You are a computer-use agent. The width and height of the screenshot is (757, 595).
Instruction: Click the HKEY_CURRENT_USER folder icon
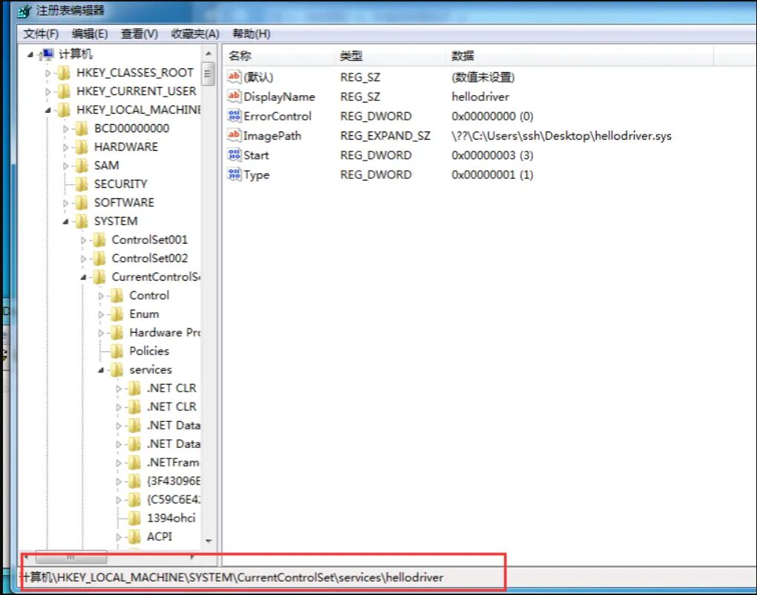[64, 91]
